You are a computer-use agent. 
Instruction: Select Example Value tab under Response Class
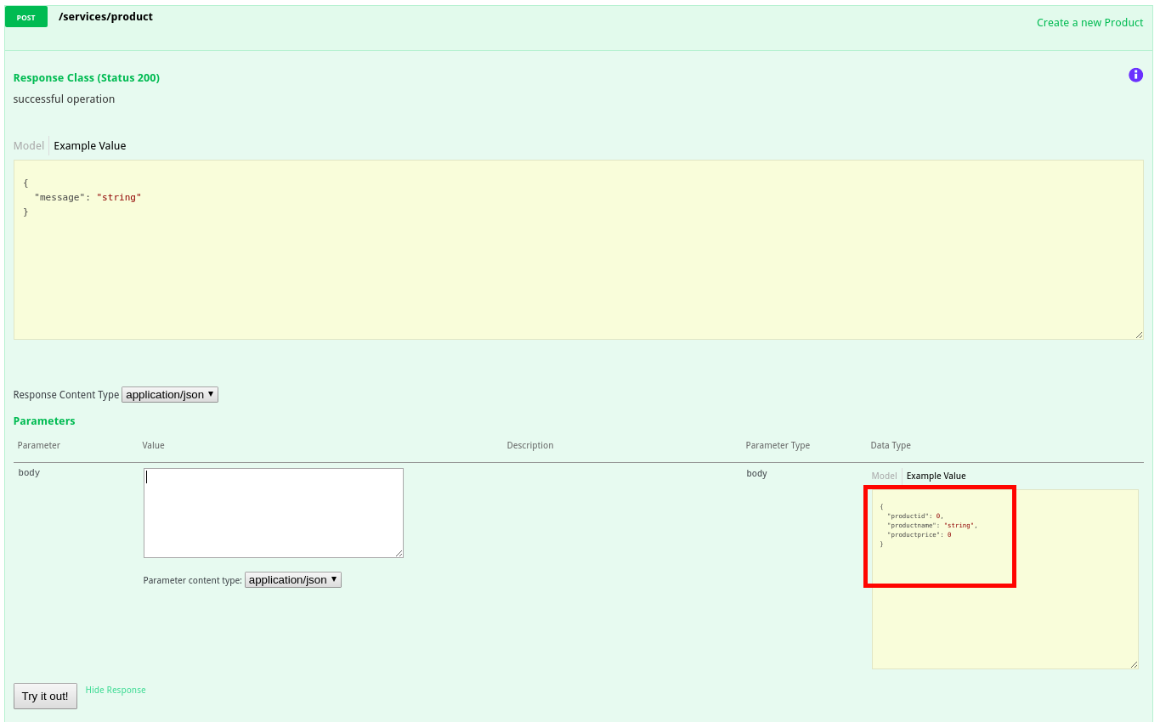coord(90,146)
